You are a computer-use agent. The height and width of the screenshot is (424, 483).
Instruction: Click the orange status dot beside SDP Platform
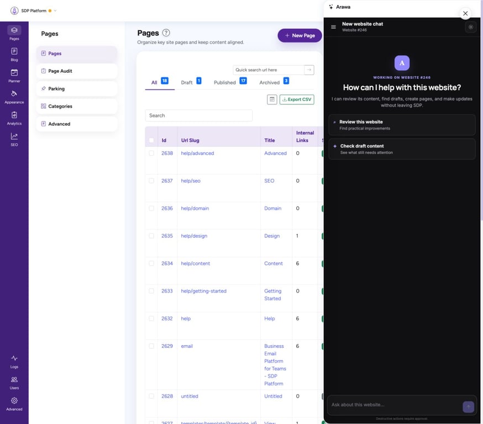[x=50, y=11]
